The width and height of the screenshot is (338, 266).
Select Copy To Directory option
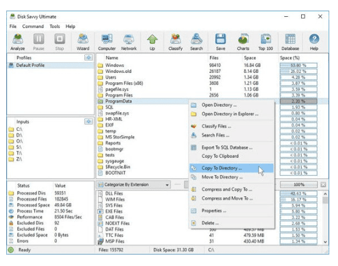pos(232,168)
